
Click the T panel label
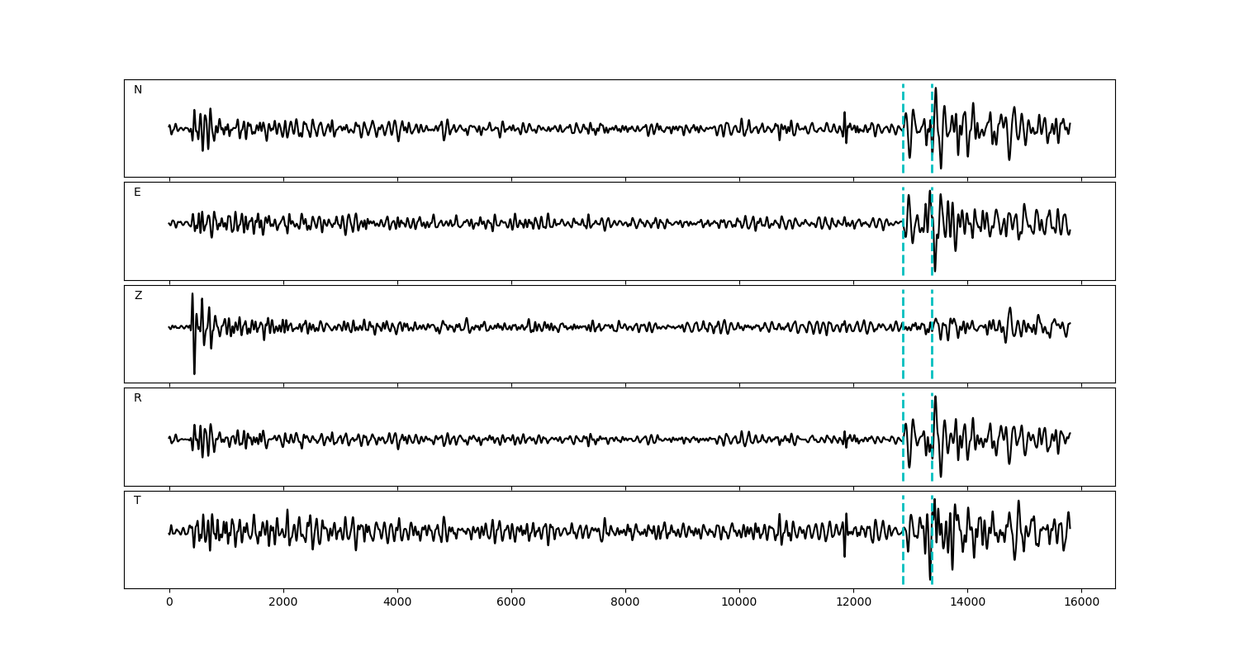[x=137, y=501]
